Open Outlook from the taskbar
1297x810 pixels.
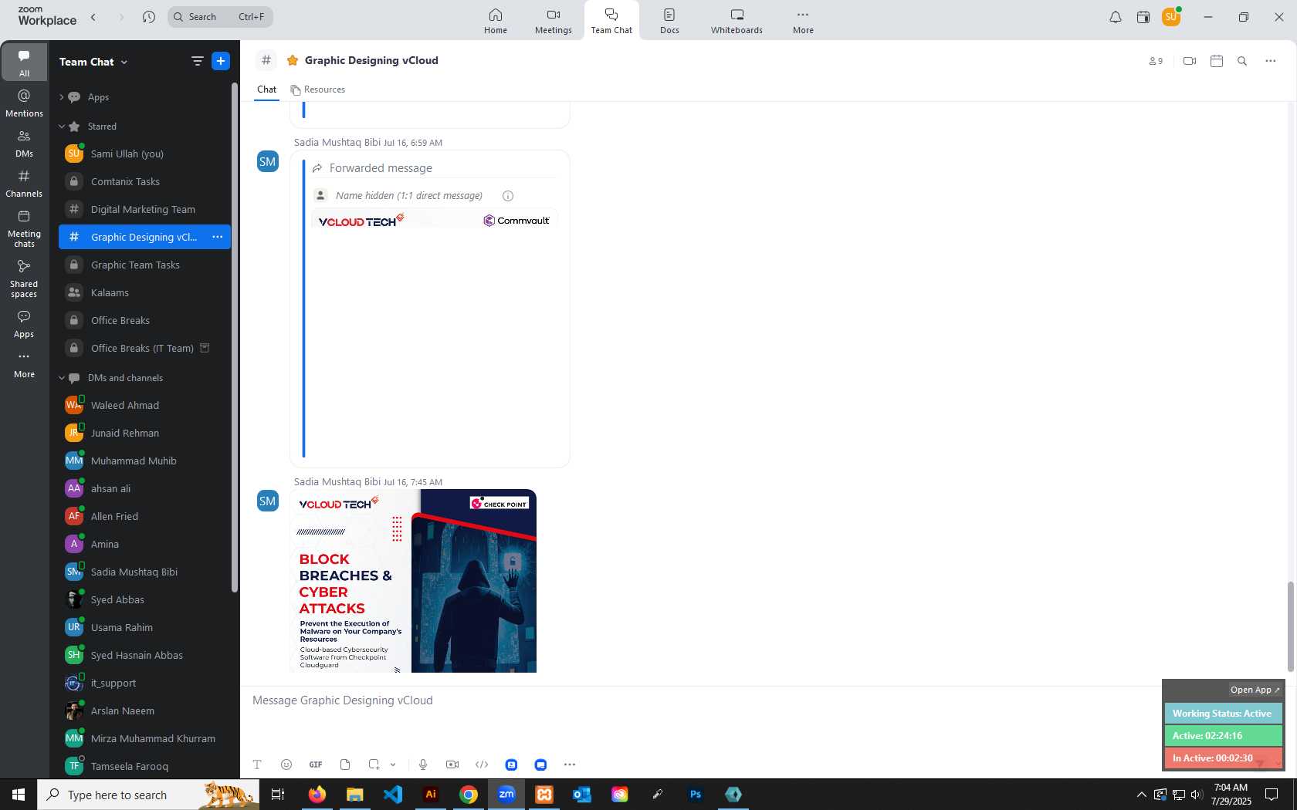[582, 795]
